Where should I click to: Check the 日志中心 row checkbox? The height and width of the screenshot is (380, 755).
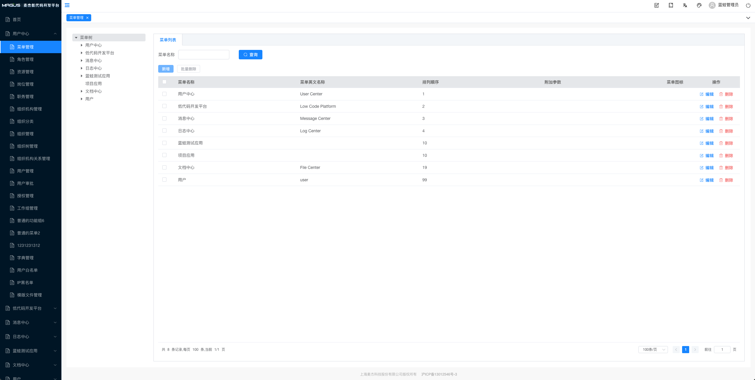click(x=164, y=131)
